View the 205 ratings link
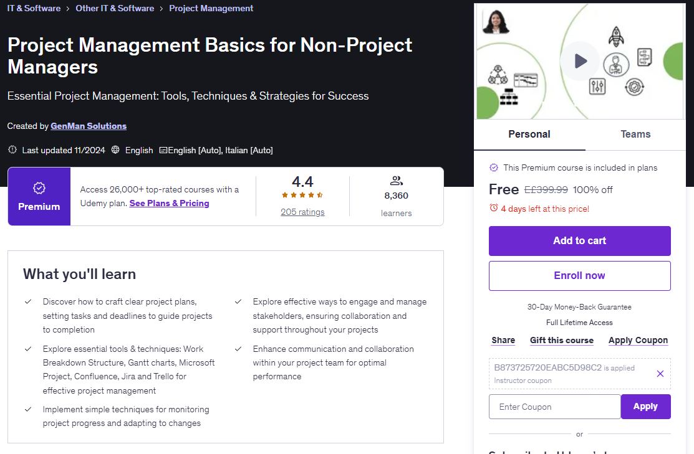Image resolution: width=694 pixels, height=454 pixels. pos(302,212)
